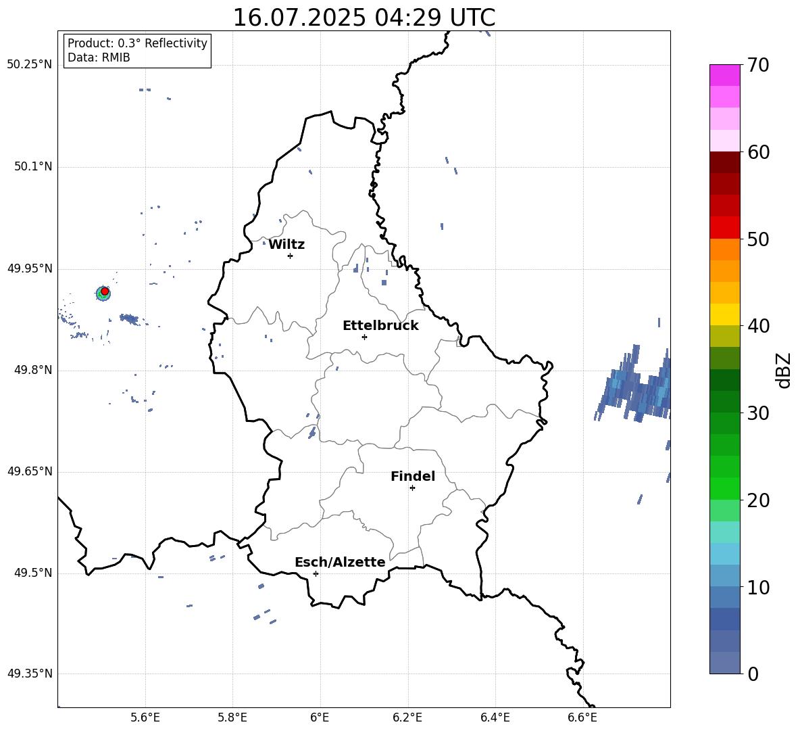Click the dBZ colorbar axis label

(x=784, y=370)
